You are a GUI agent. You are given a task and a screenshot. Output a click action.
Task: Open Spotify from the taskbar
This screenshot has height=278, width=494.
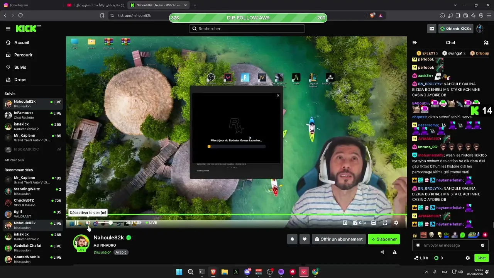tap(281, 272)
